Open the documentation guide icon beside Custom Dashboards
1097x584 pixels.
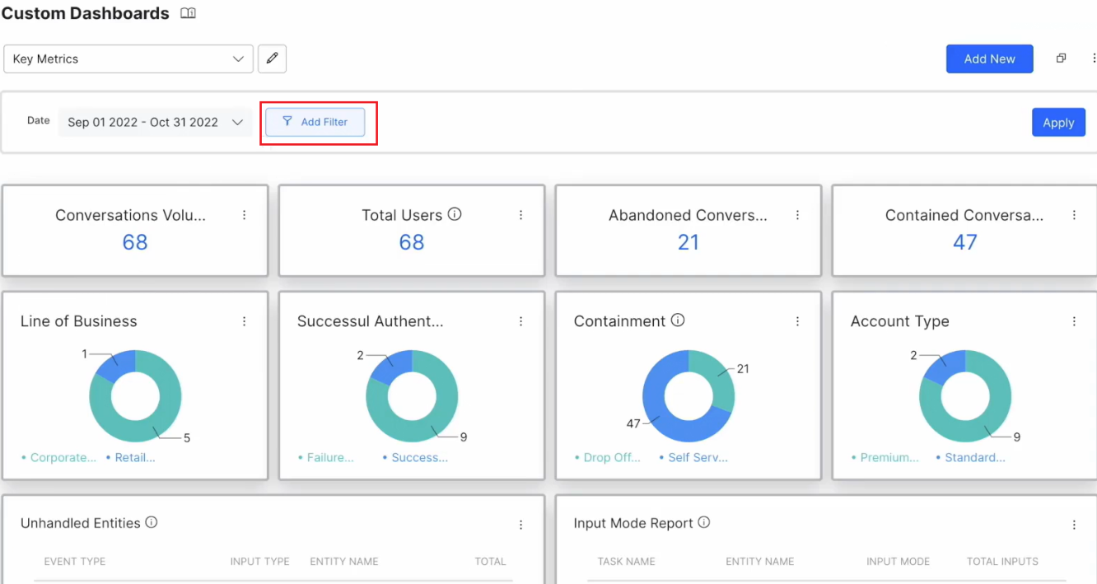tap(188, 13)
